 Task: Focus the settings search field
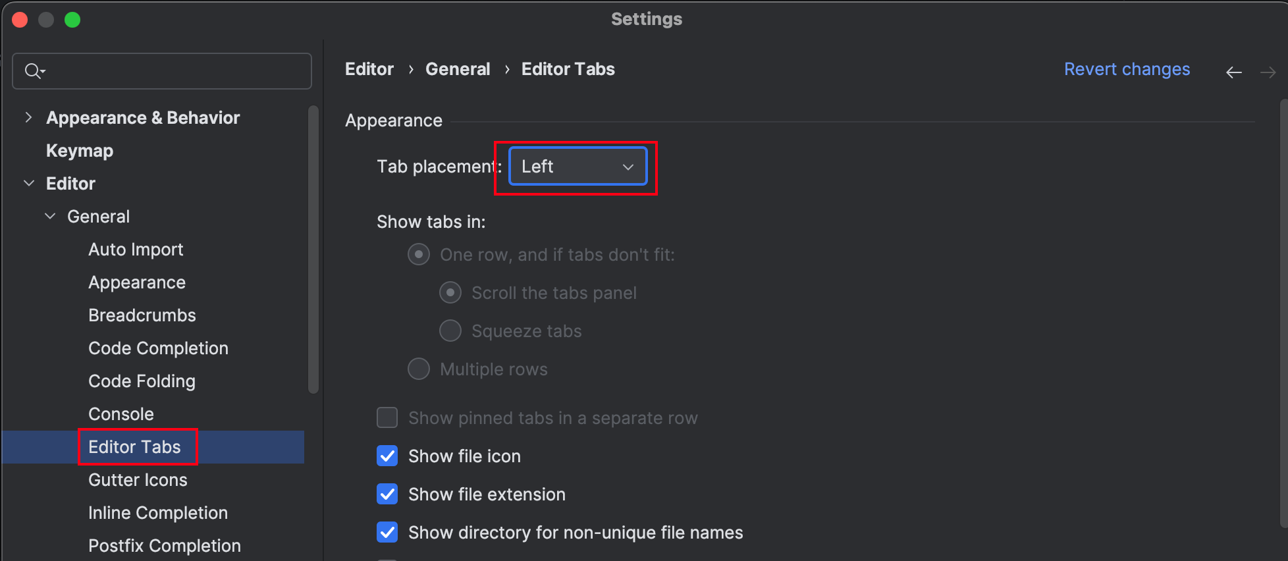(162, 71)
